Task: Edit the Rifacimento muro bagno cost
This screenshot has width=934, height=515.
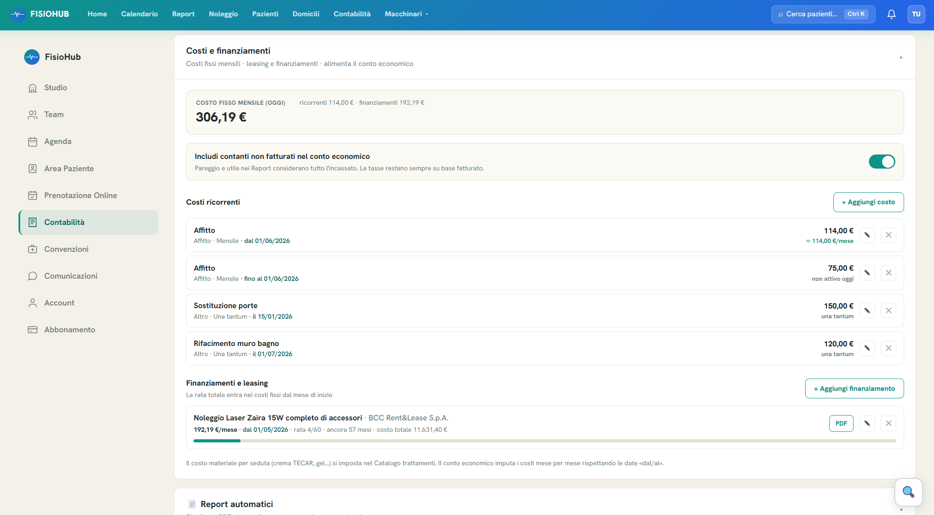Action: pos(867,348)
